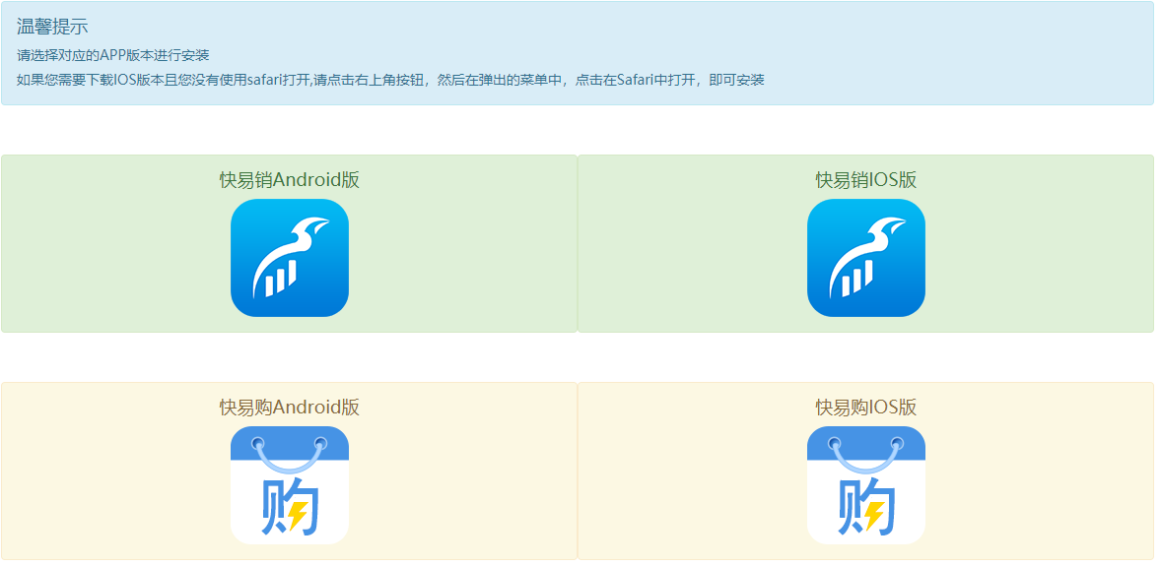Click bag handle on 快易购 iOS icon
The height and width of the screenshot is (566, 1161).
(x=865, y=461)
